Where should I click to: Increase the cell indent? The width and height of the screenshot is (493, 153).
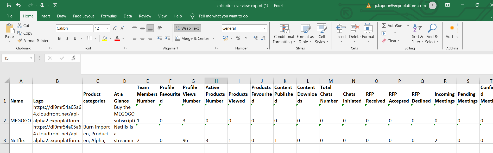pyautogui.click(x=168, y=38)
